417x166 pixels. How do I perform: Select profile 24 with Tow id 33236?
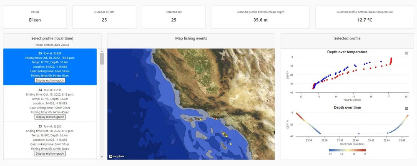[x=50, y=104]
